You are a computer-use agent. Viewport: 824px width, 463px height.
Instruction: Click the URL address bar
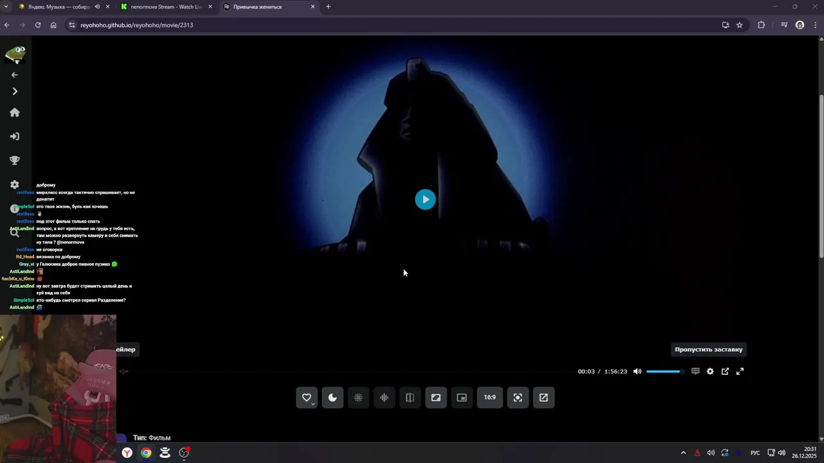click(393, 25)
